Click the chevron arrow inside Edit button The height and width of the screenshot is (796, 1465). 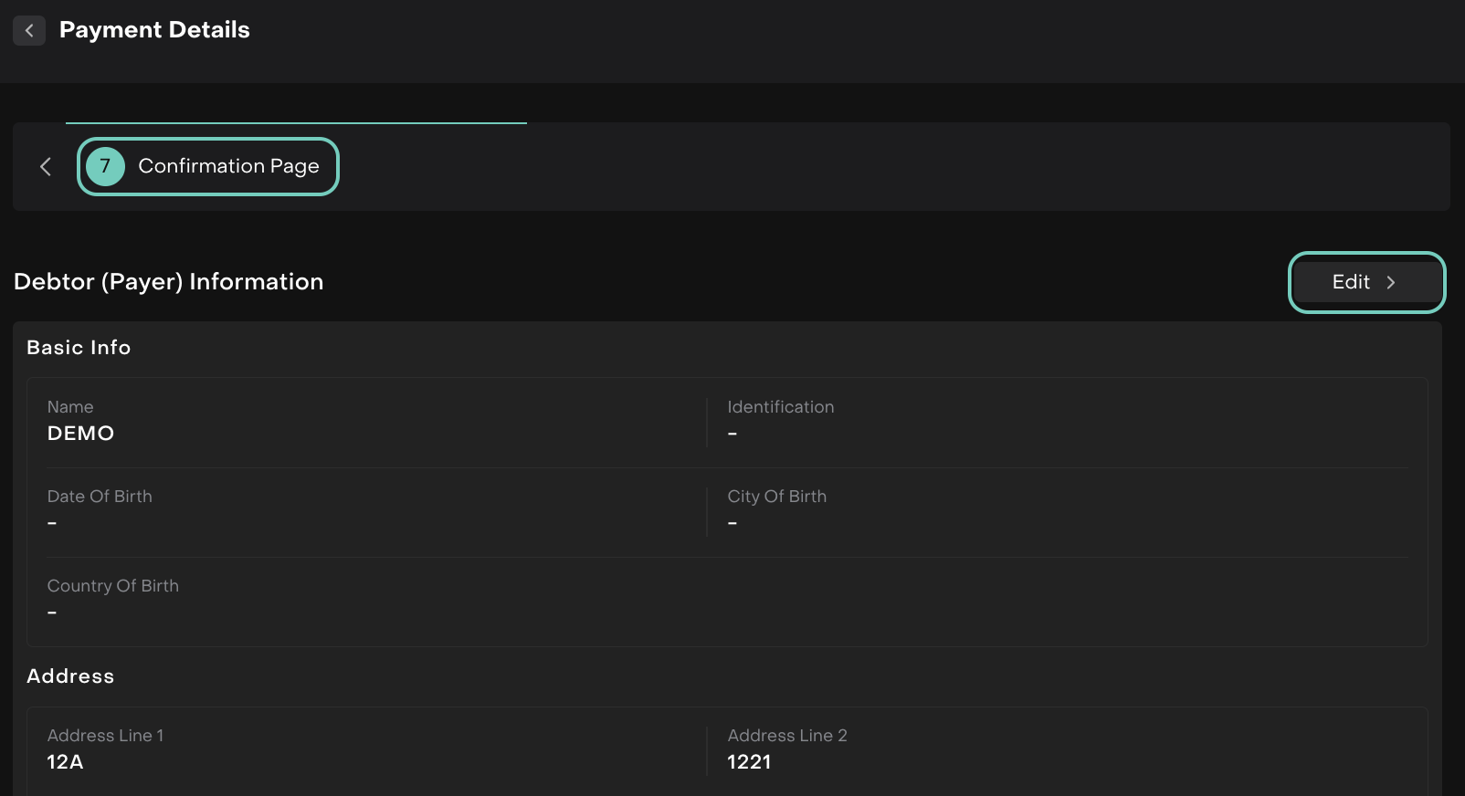1390,283
